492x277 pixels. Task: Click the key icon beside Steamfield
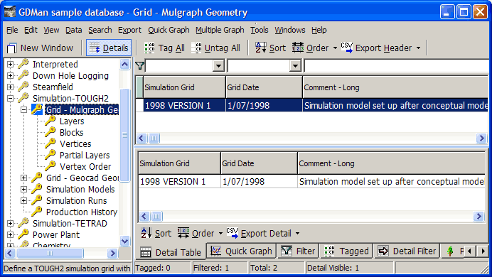[x=23, y=87]
